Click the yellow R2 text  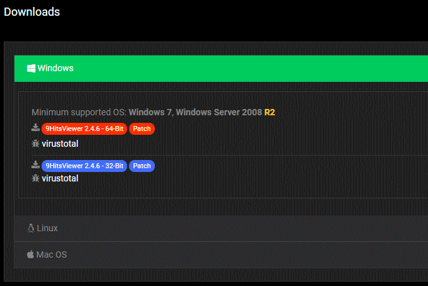click(269, 112)
